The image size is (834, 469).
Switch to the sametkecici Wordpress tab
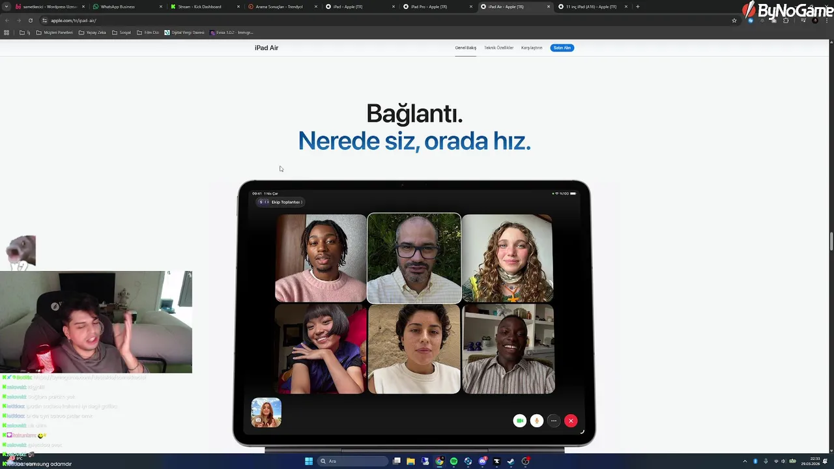click(50, 7)
